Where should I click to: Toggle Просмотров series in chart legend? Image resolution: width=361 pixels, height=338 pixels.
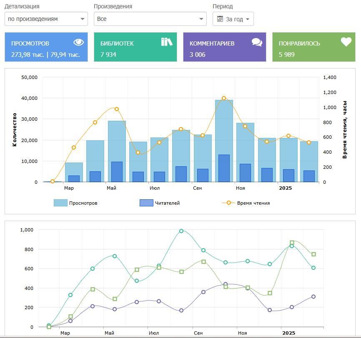pyautogui.click(x=83, y=203)
